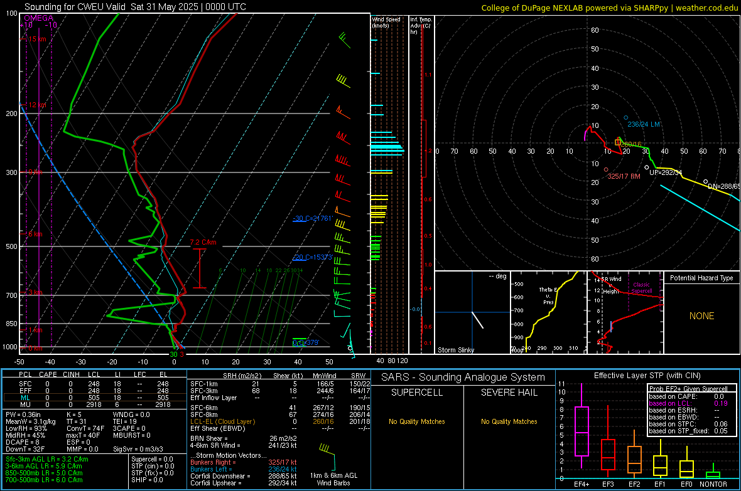The height and width of the screenshot is (491, 741).
Task: Click the Eff Shear (EBWD) row
Action: (280, 428)
